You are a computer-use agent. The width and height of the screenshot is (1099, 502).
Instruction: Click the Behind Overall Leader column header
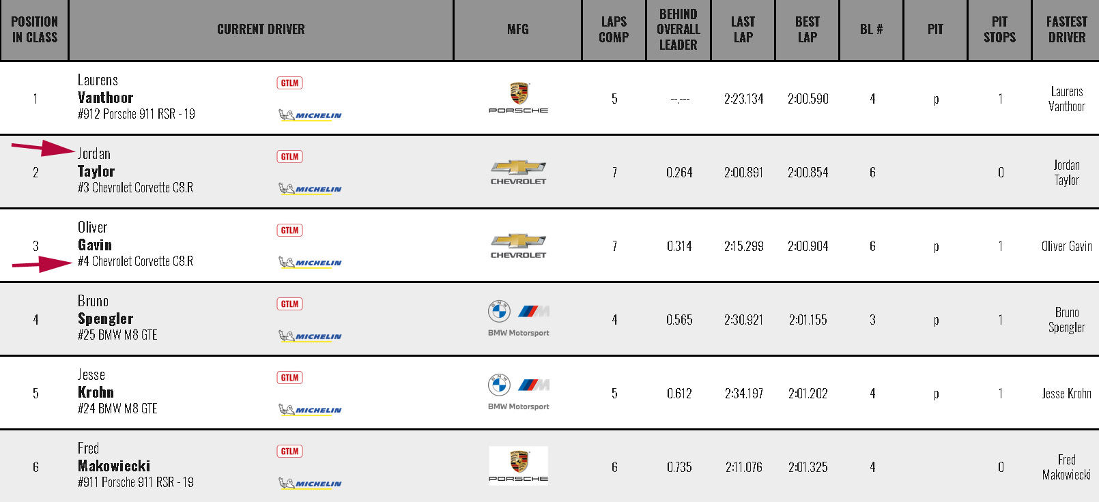[679, 30]
